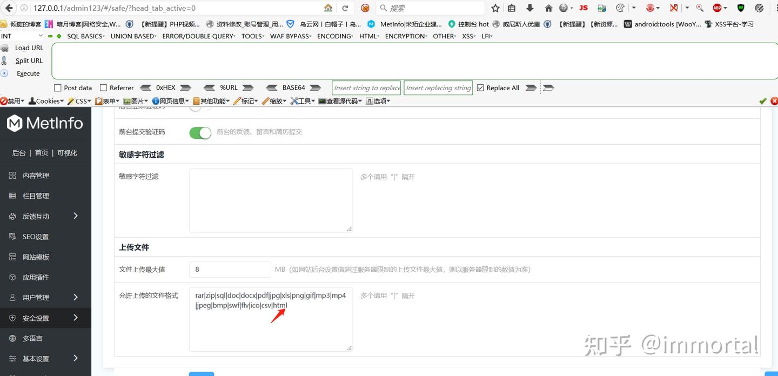Click the browser address bar URL
778x376 pixels.
[x=115, y=8]
